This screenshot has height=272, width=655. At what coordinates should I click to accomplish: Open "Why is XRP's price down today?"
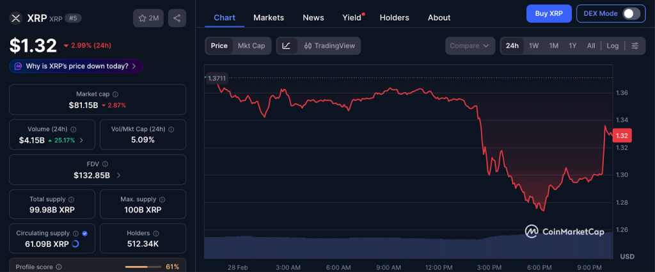pyautogui.click(x=76, y=66)
